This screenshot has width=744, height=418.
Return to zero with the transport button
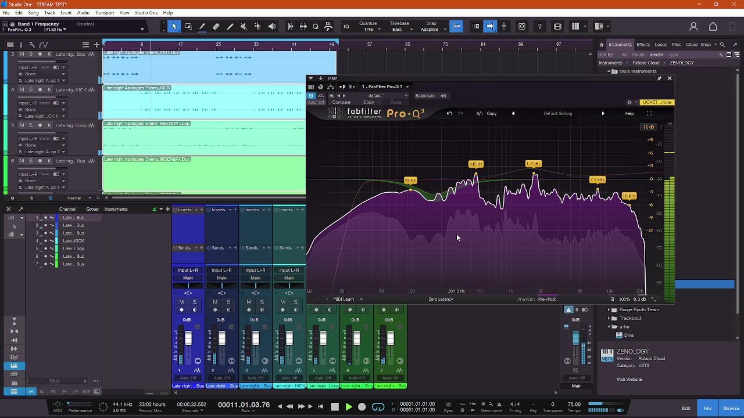(320, 407)
